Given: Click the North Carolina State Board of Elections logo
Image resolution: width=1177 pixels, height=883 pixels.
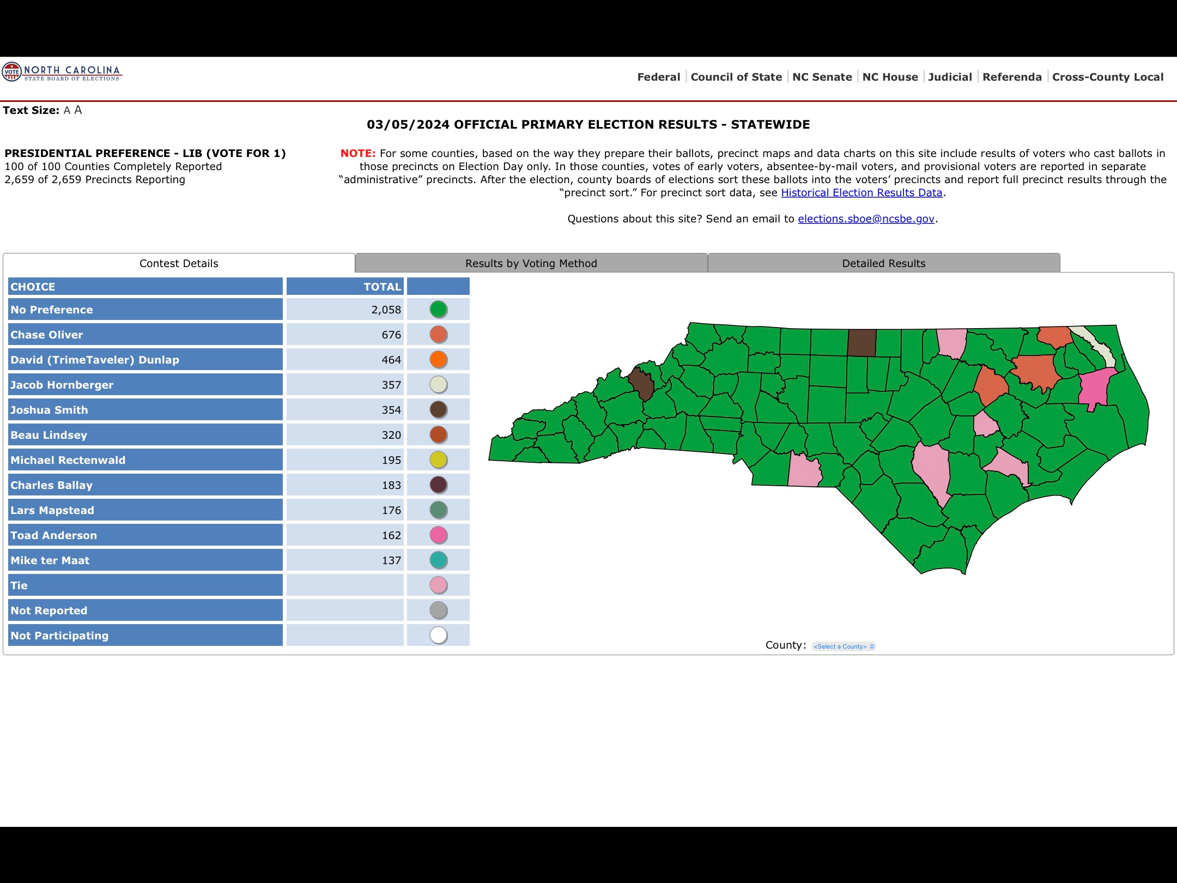Looking at the screenshot, I should coord(62,72).
